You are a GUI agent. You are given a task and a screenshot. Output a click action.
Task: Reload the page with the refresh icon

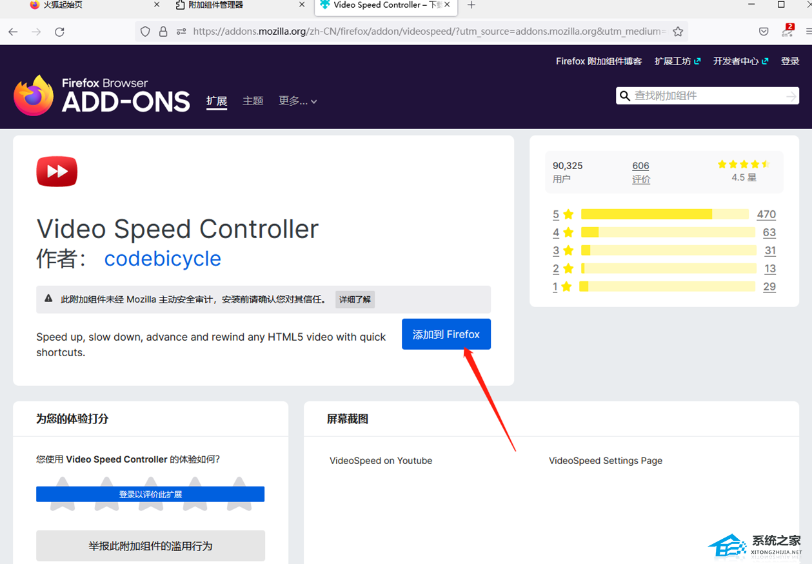click(59, 32)
